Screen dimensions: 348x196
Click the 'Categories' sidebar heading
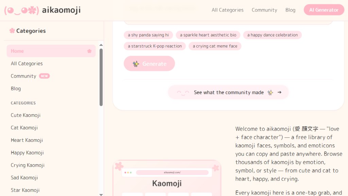pos(31,31)
